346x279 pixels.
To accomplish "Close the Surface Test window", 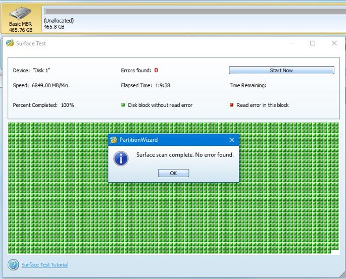I will coord(334,43).
